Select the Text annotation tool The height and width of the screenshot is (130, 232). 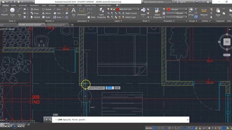click(x=74, y=12)
